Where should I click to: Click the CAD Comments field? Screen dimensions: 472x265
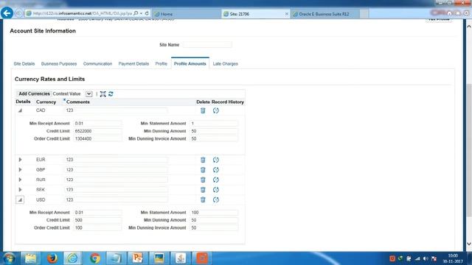117,110
